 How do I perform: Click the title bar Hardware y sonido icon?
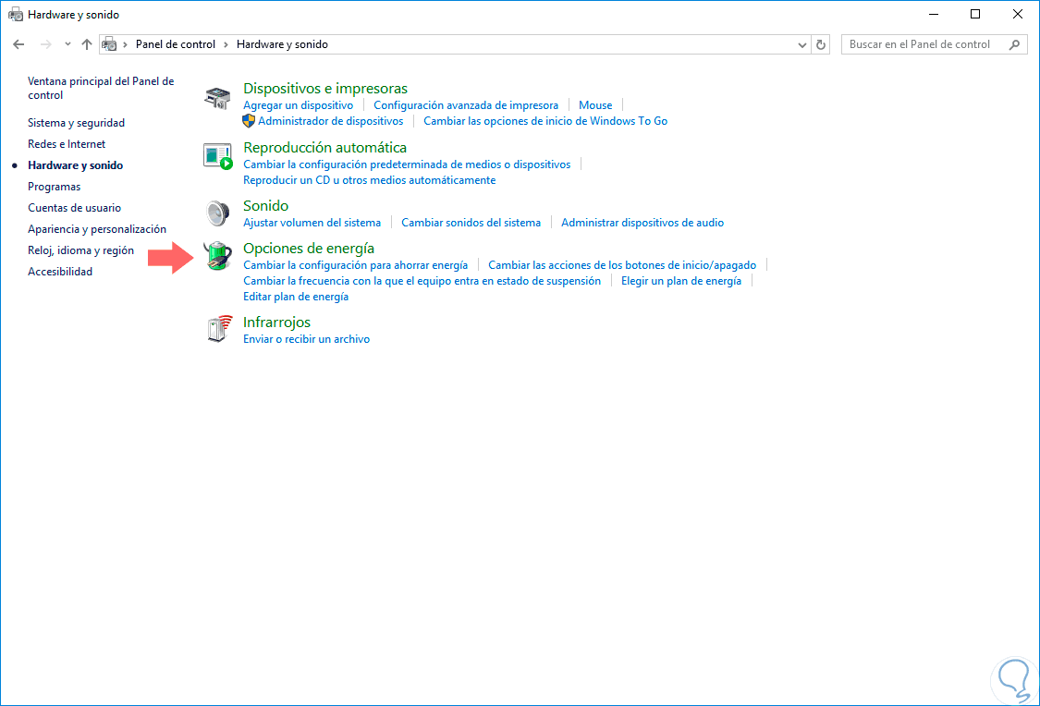16,15
